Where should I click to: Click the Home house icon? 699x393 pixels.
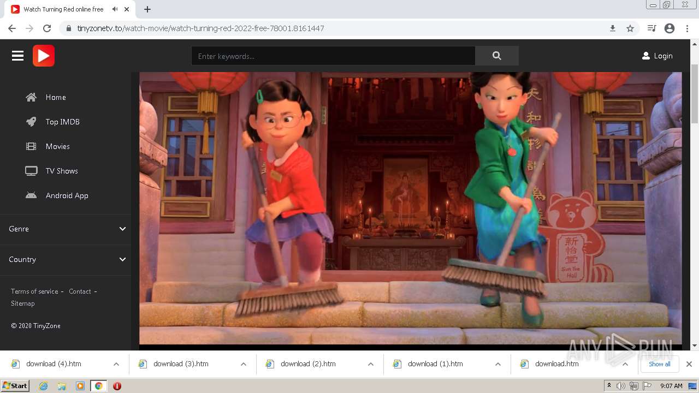[31, 97]
